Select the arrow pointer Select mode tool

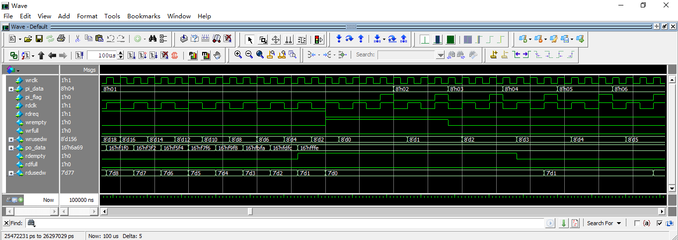tap(250, 40)
